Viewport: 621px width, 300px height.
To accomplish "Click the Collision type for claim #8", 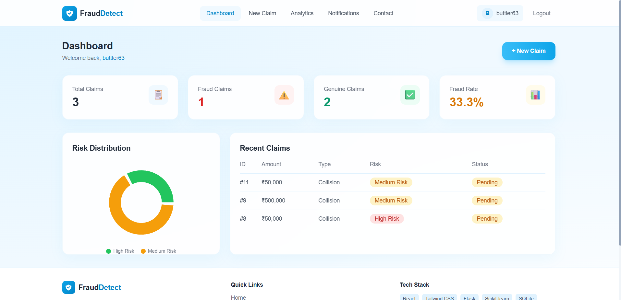I will (x=329, y=219).
